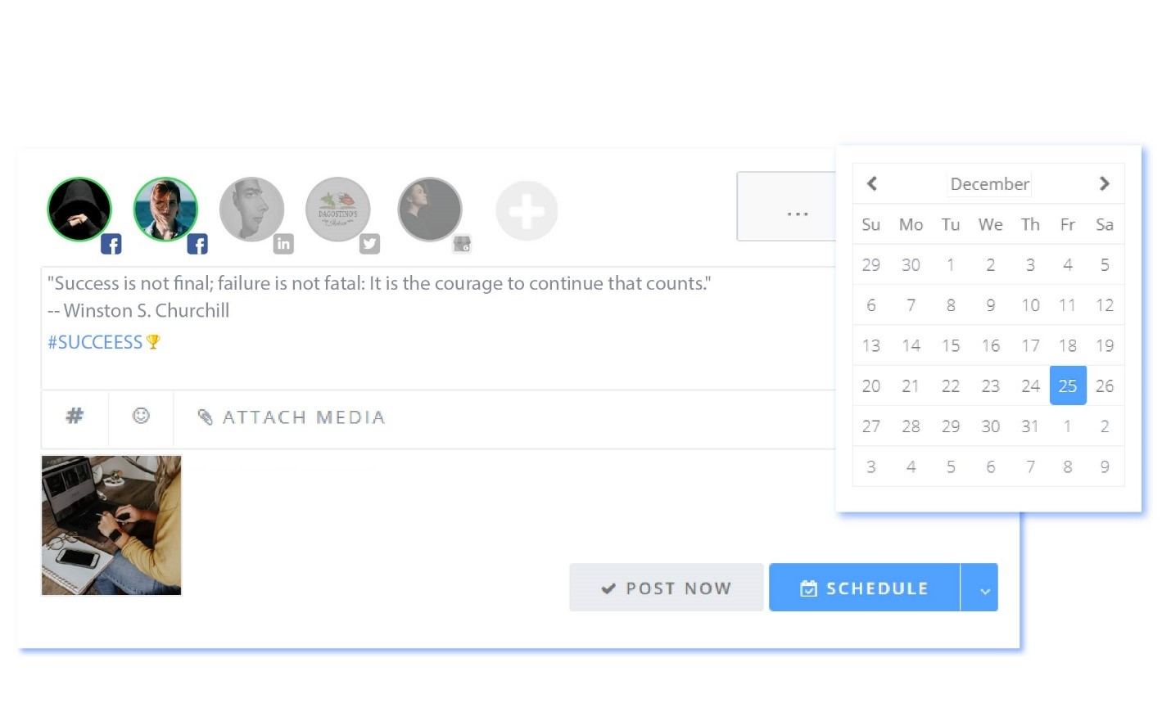Click the Facebook badge on the first profile
Screen dimensions: 1171x703
point(111,243)
